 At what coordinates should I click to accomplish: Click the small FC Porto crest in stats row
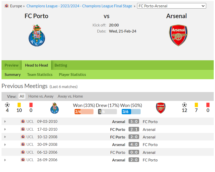point(55,108)
